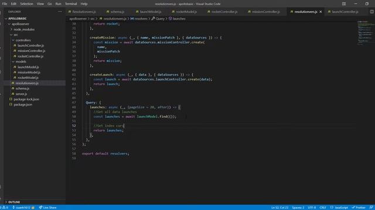Switch to the first Resolutionvers.js tab
Image resolution: width=375 pixels, height=210 pixels.
click(84, 12)
